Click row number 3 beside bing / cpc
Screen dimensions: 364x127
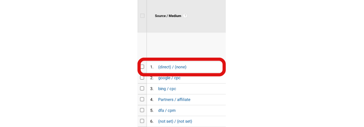point(152,89)
